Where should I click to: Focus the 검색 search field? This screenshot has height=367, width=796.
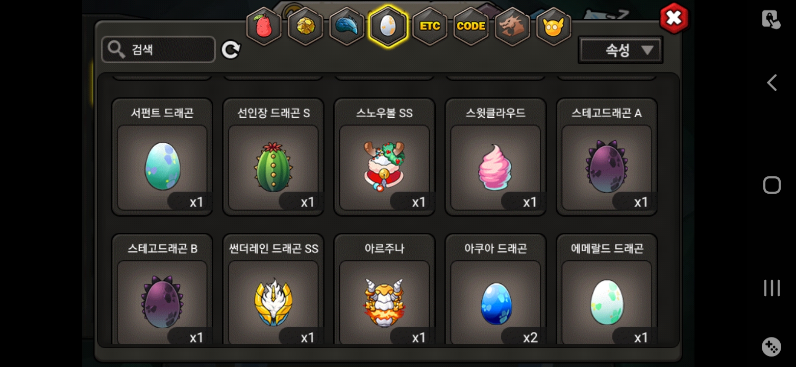pos(158,49)
